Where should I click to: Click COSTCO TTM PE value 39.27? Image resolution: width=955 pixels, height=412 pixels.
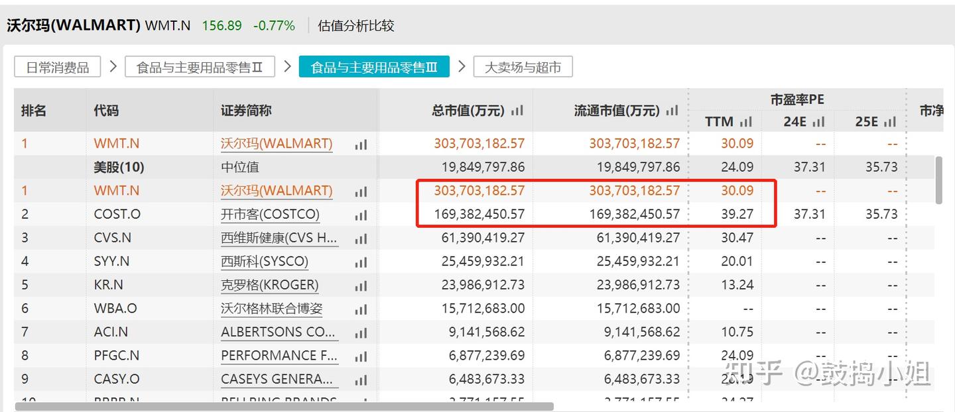[x=737, y=214]
